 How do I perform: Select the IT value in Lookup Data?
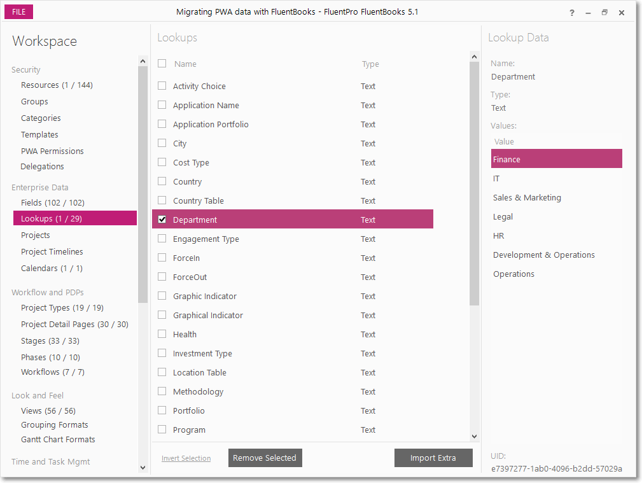pos(496,179)
